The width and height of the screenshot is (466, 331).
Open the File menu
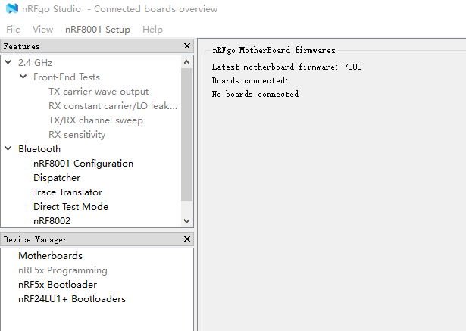click(13, 29)
